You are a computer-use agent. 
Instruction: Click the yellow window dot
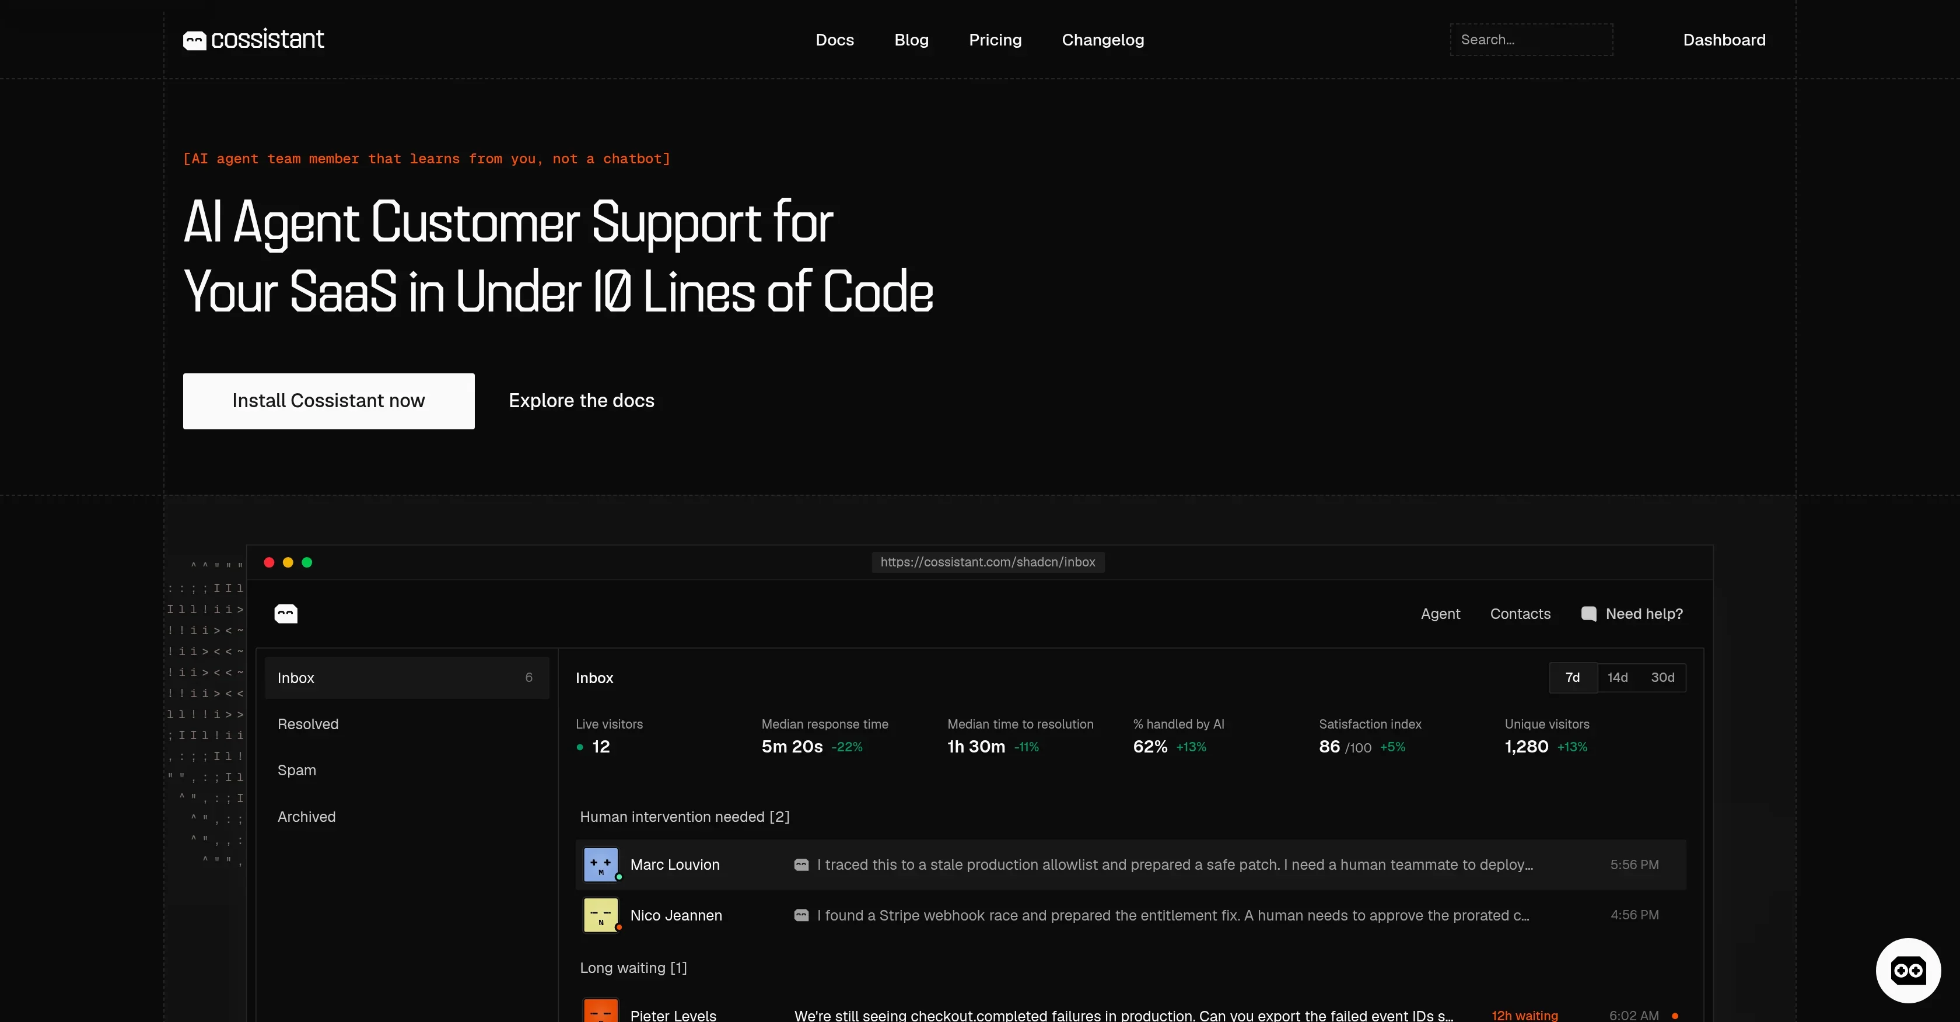[288, 562]
